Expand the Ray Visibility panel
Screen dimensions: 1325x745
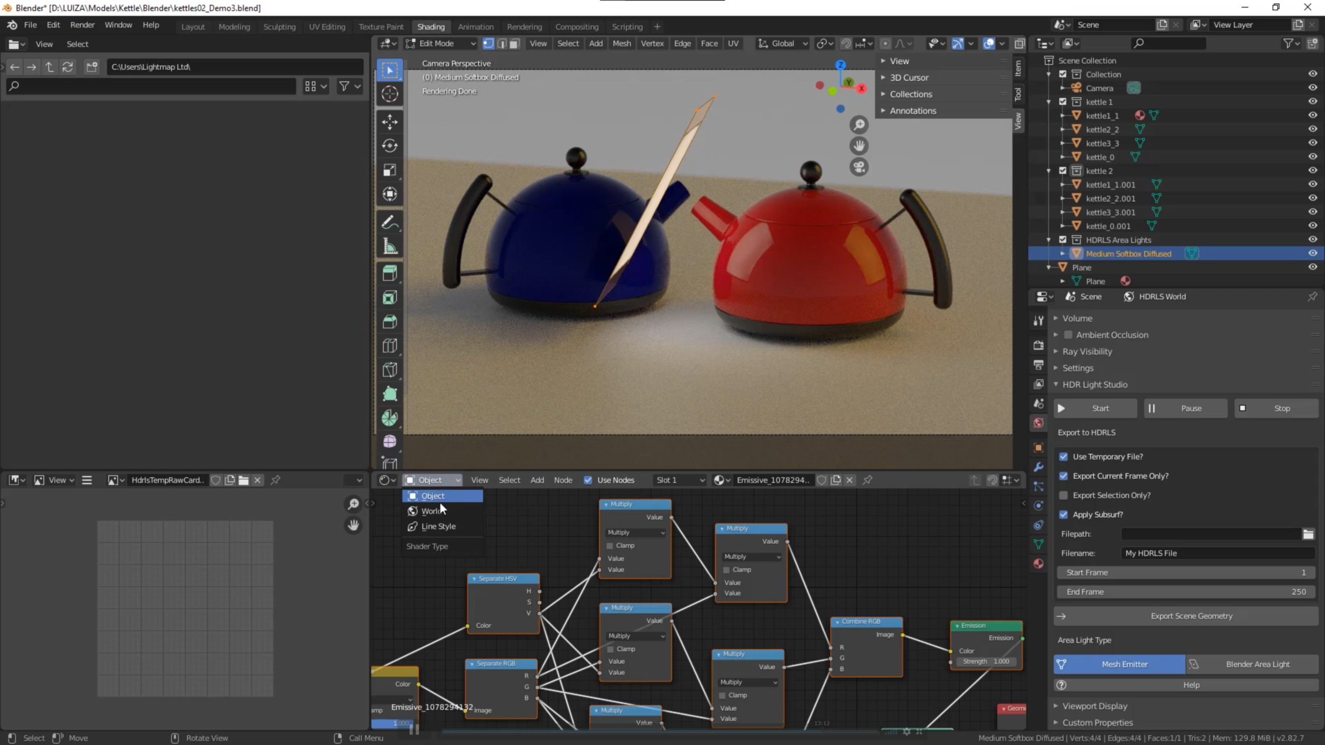tap(1087, 351)
